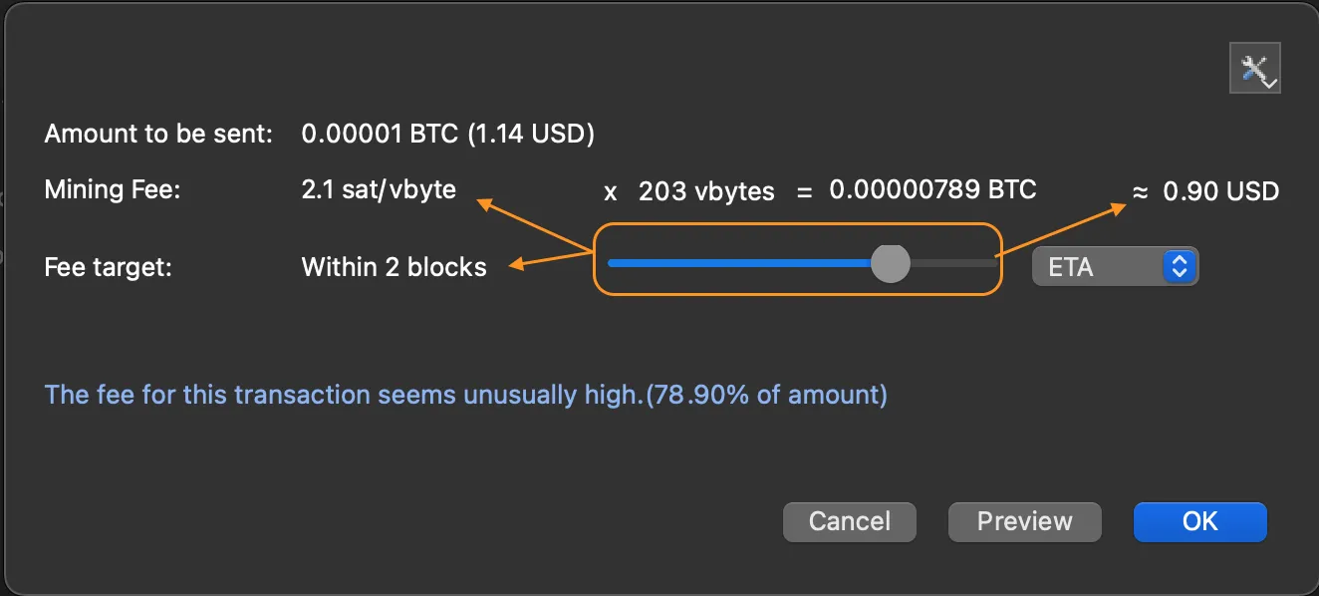The image size is (1319, 596).
Task: Click the Preview button
Action: 1024,521
